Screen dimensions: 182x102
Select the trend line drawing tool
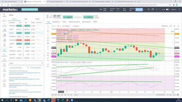pyautogui.click(x=48, y=28)
